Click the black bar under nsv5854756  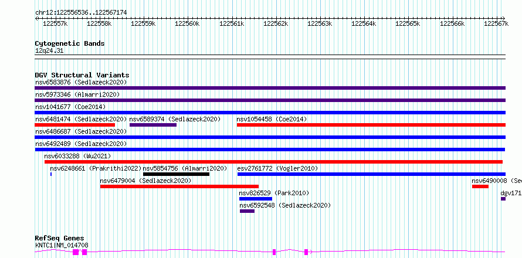click(x=176, y=174)
